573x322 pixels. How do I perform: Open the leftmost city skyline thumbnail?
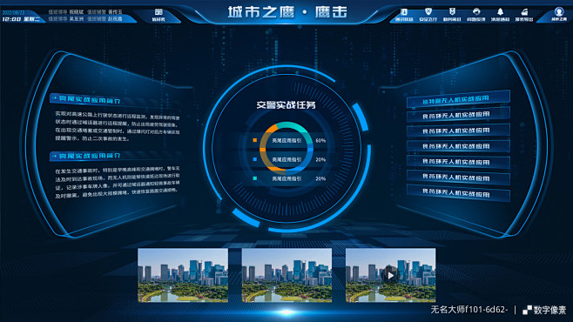coord(183,275)
